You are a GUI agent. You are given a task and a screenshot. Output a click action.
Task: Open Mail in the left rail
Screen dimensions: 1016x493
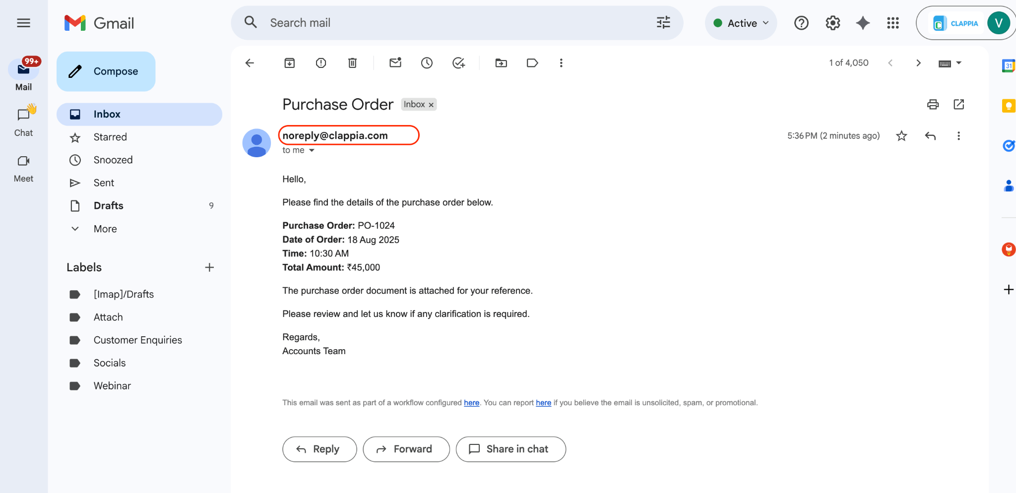23,74
